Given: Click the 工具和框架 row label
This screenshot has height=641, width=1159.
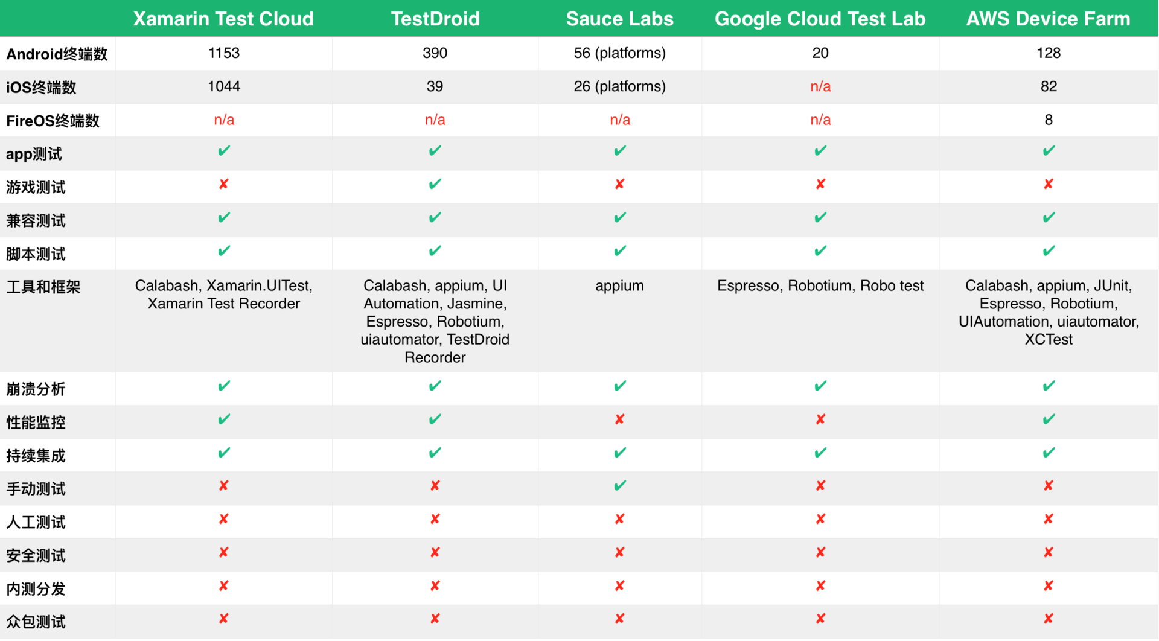Looking at the screenshot, I should [x=43, y=287].
